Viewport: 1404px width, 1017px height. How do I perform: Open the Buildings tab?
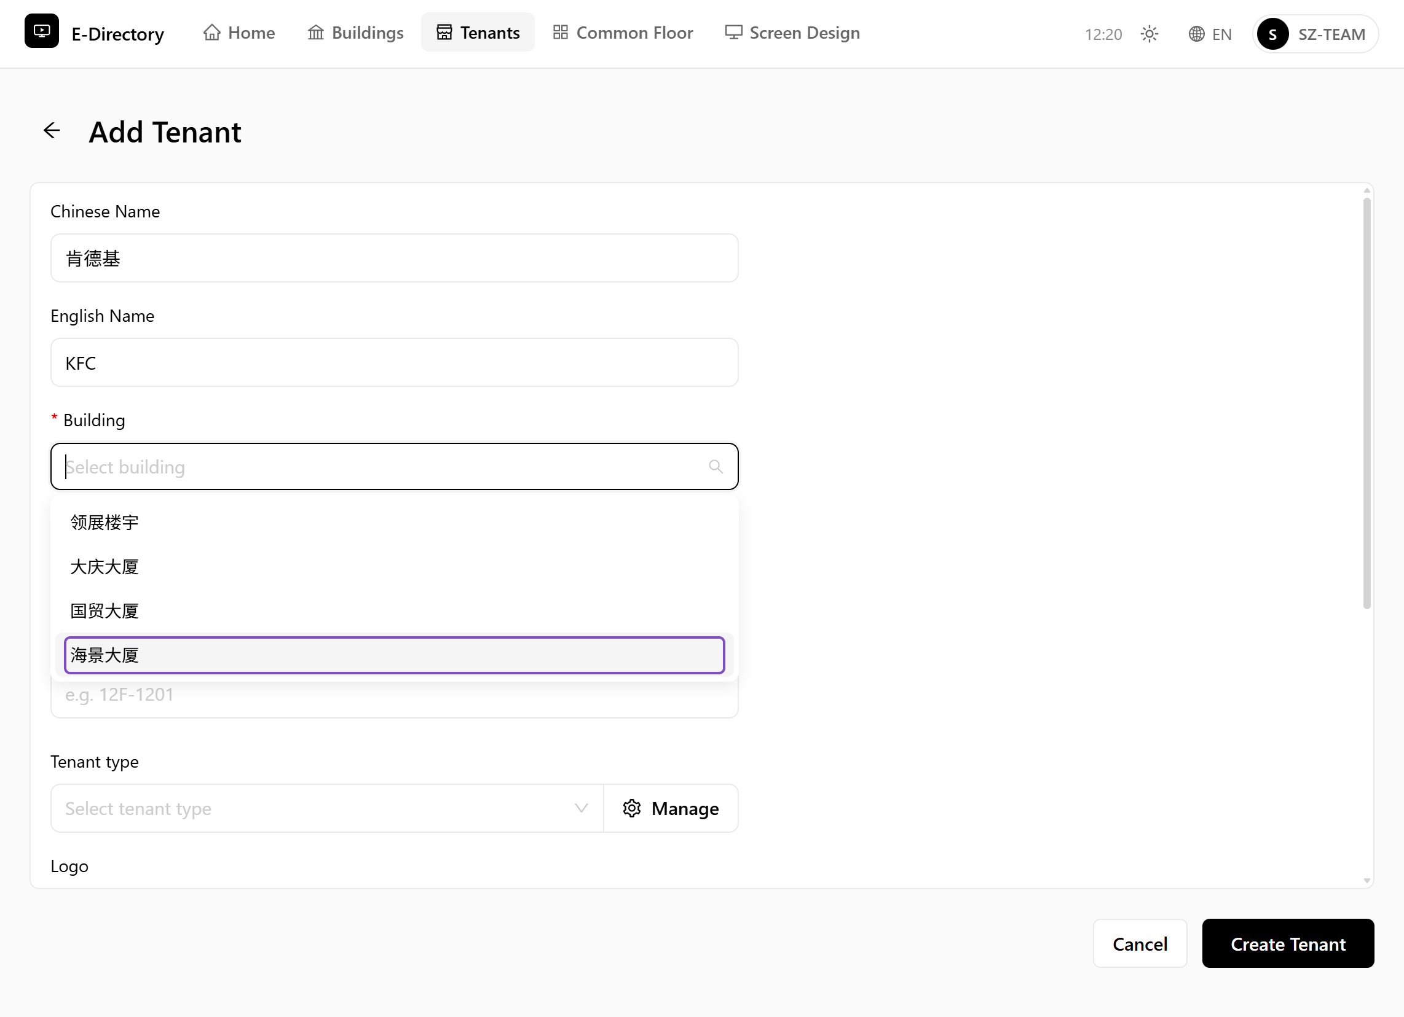(356, 32)
